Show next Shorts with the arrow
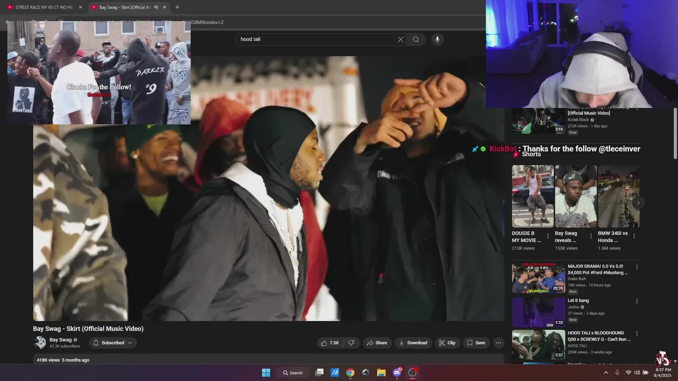Screen dimensions: 678x381 click(638, 203)
